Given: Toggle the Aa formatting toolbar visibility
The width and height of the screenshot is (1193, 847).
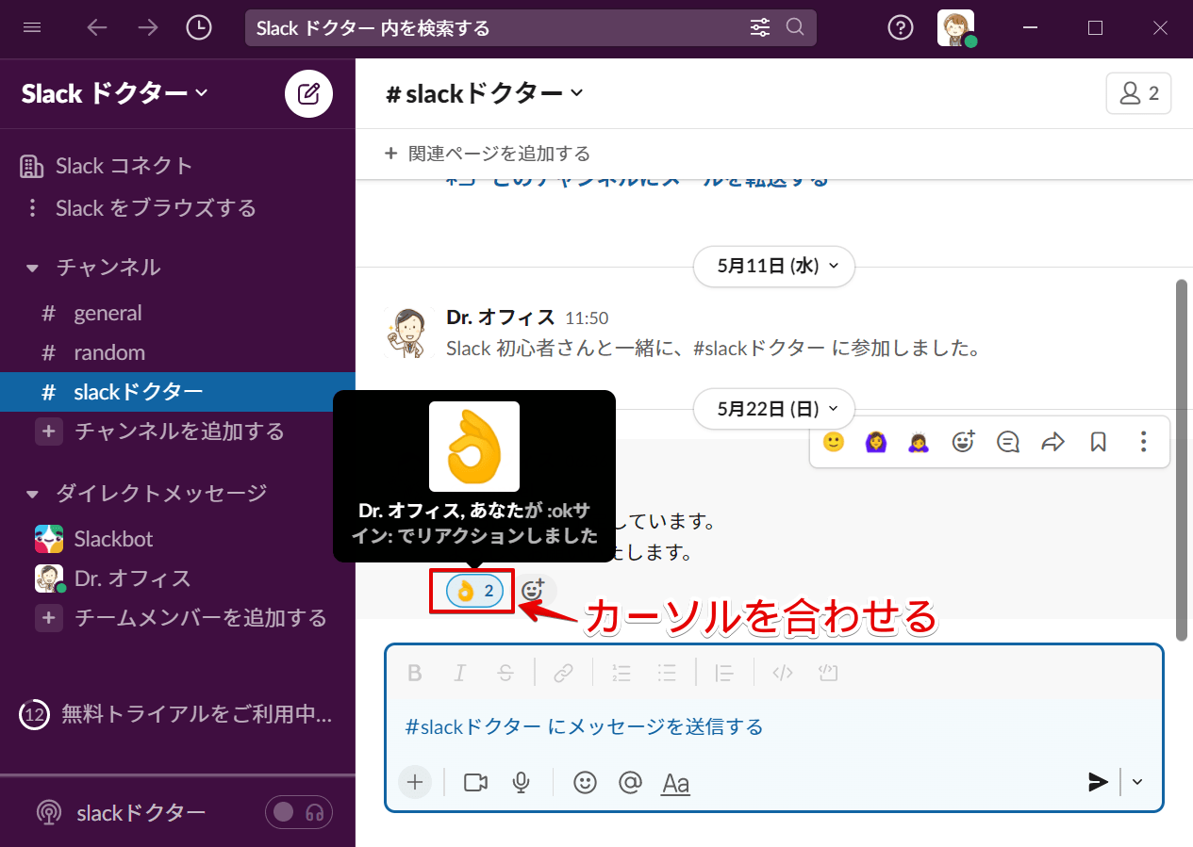Looking at the screenshot, I should (x=675, y=782).
